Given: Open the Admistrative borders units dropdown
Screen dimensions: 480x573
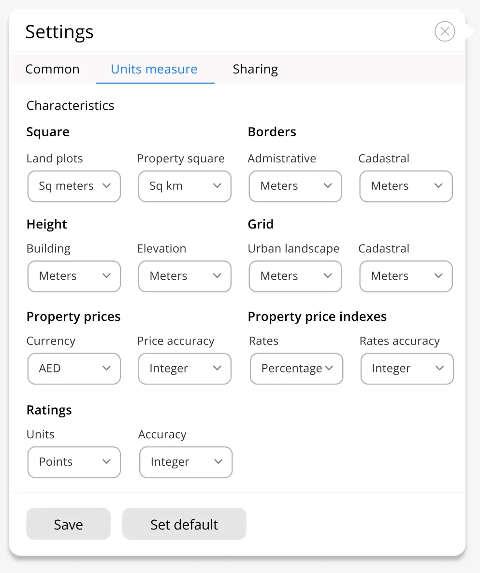Looking at the screenshot, I should tap(295, 186).
